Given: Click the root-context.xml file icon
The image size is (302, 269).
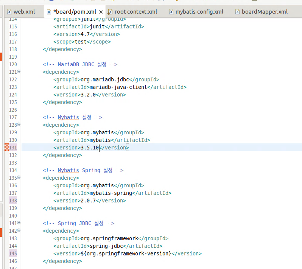Looking at the screenshot, I should [110, 12].
